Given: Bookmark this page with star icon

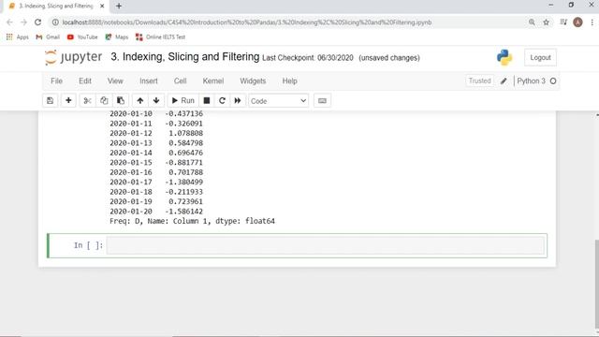Looking at the screenshot, I should pos(547,22).
